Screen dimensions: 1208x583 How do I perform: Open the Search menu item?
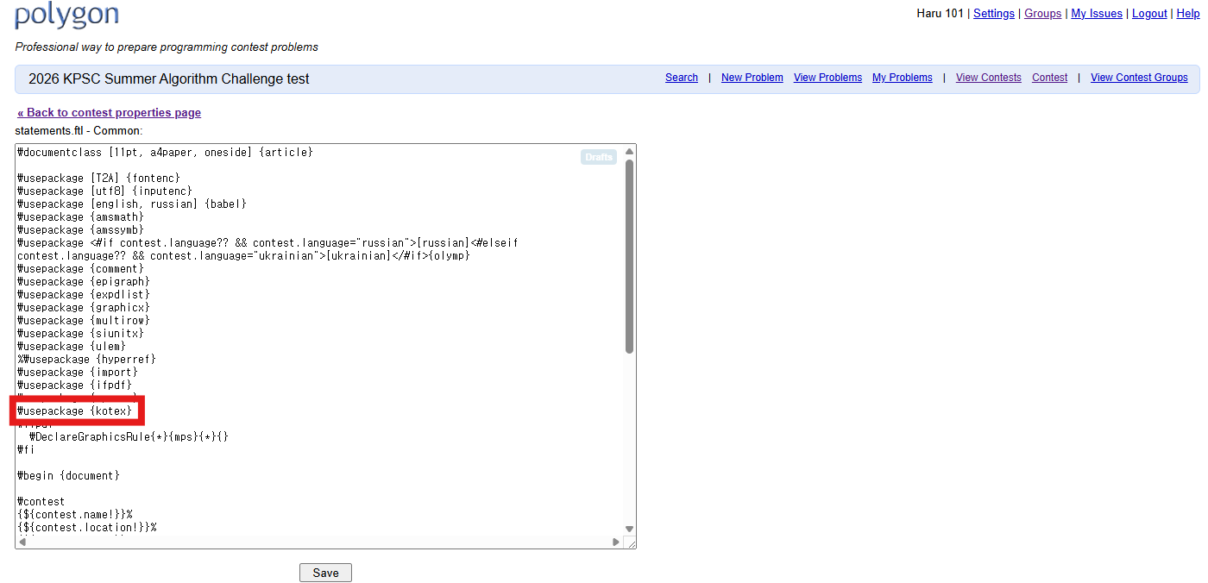(682, 78)
